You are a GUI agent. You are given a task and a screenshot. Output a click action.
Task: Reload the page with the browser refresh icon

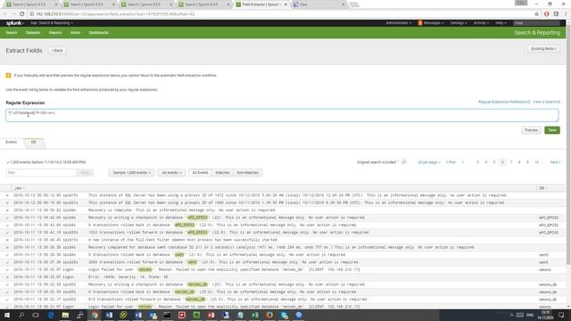(x=21, y=14)
